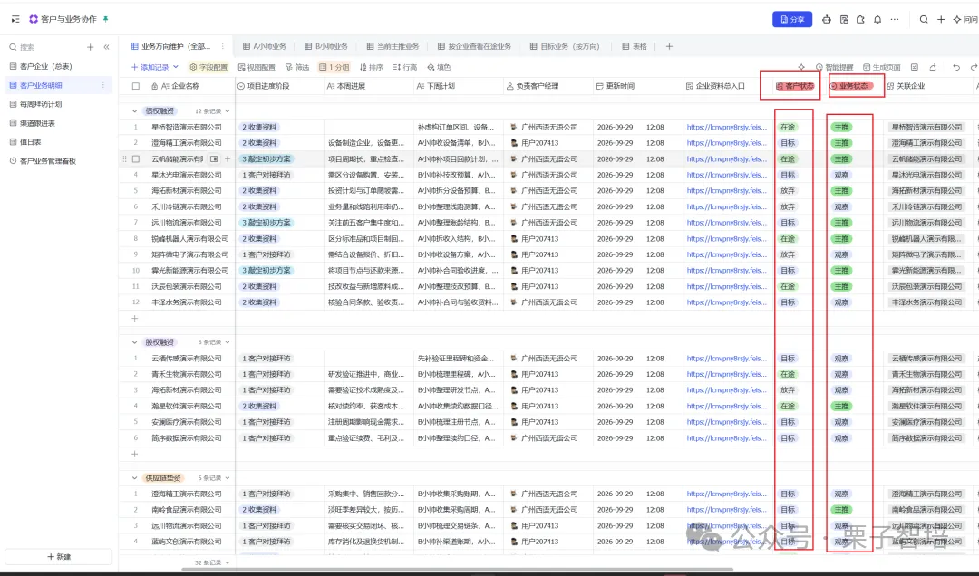Open the 6 条记录 statistics dropdown
This screenshot has height=576, width=979.
click(x=214, y=342)
